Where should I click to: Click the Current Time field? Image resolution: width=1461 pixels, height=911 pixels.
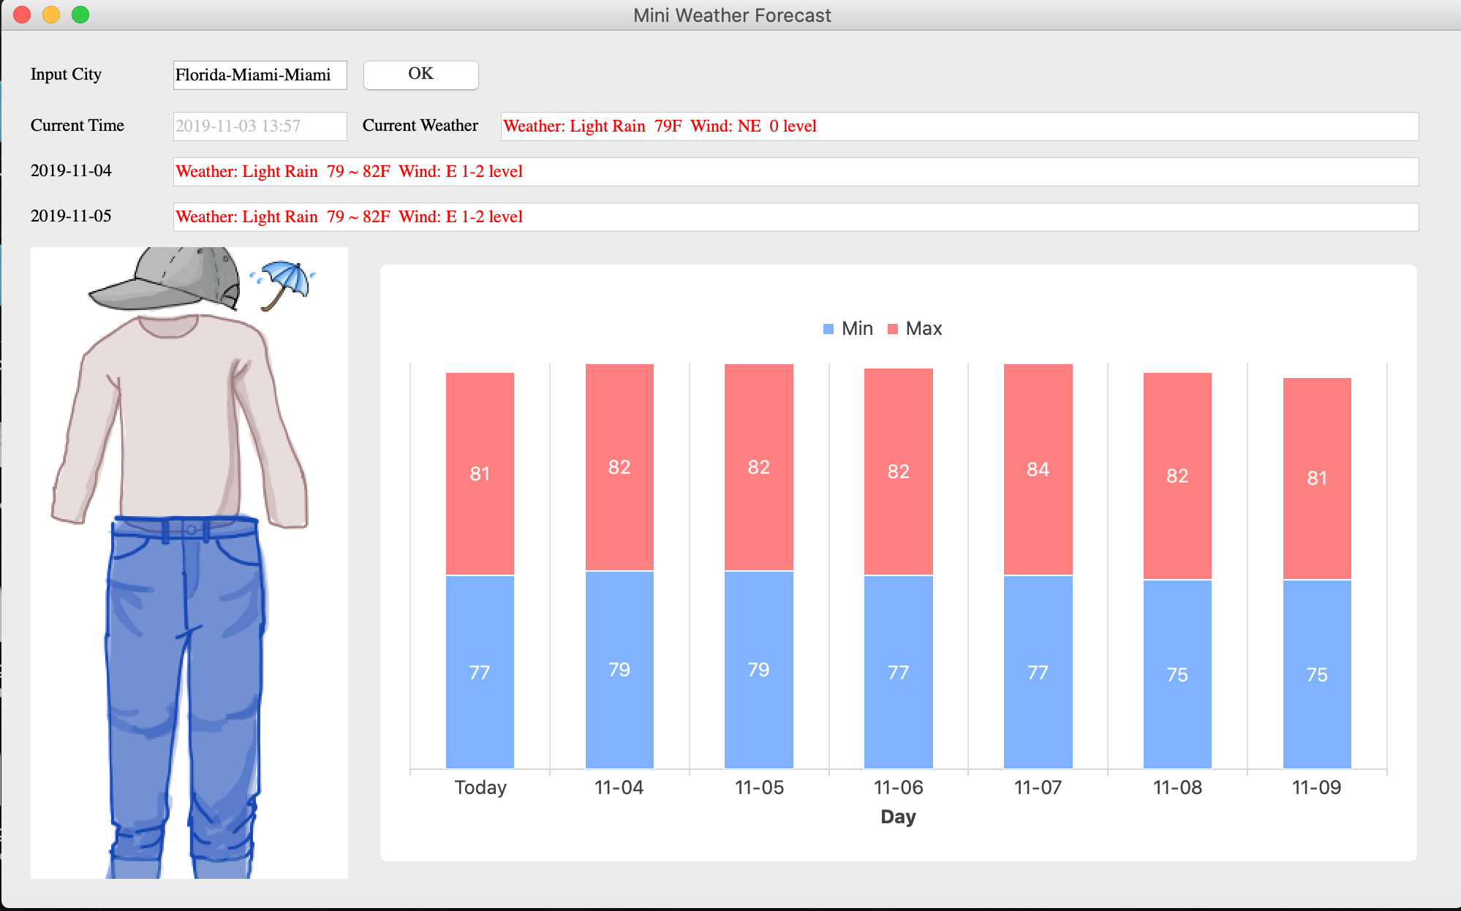(x=260, y=126)
